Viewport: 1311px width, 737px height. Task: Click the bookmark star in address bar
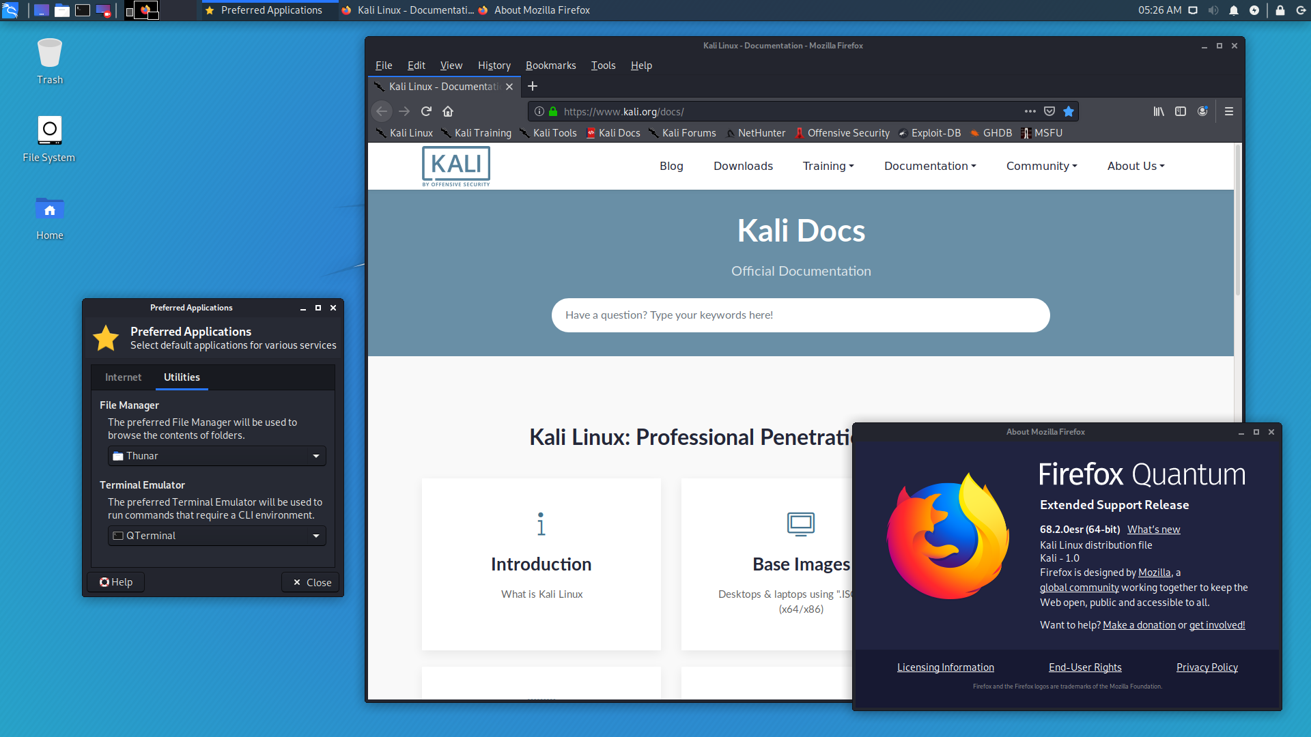tap(1069, 111)
